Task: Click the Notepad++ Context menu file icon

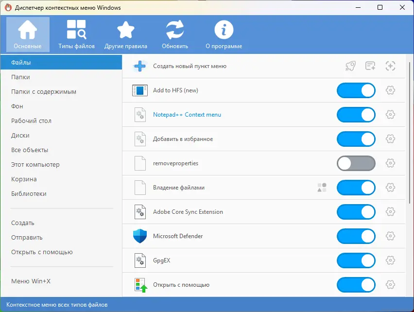Action: tap(140, 115)
